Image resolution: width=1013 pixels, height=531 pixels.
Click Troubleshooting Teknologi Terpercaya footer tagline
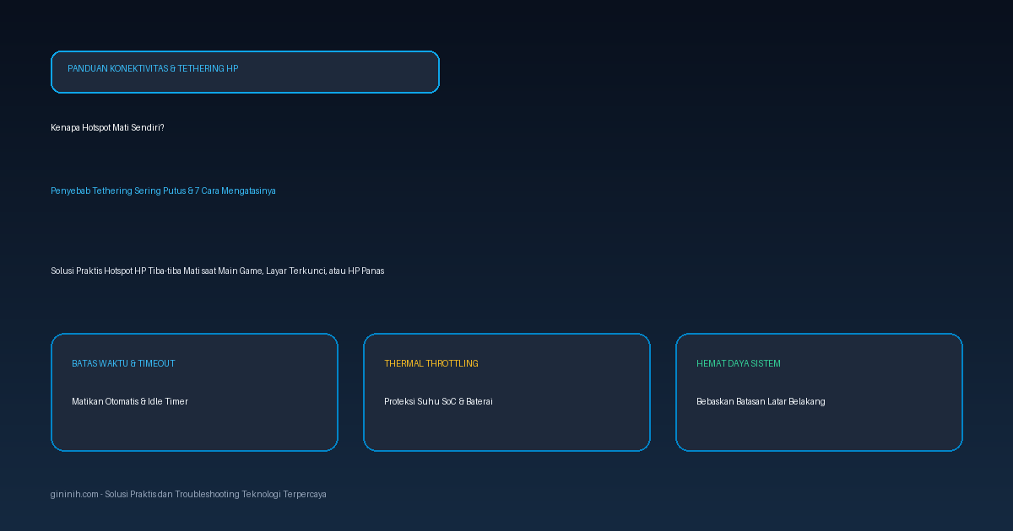tap(251, 494)
